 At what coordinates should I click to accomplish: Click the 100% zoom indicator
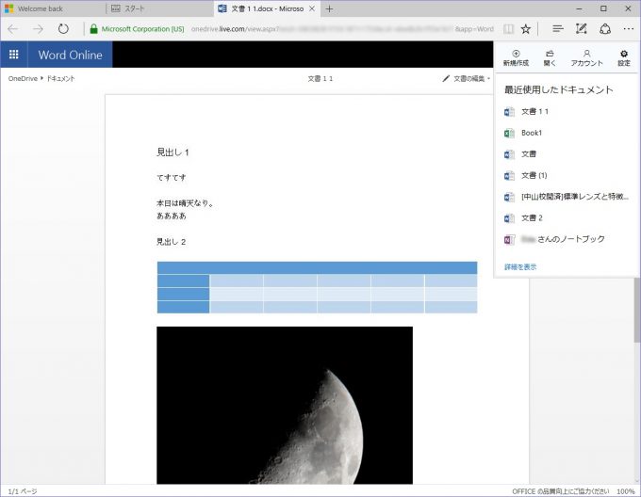click(x=626, y=491)
